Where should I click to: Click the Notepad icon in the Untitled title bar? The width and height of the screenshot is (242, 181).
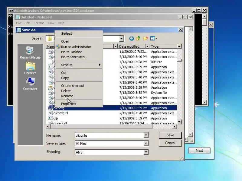coord(18,17)
